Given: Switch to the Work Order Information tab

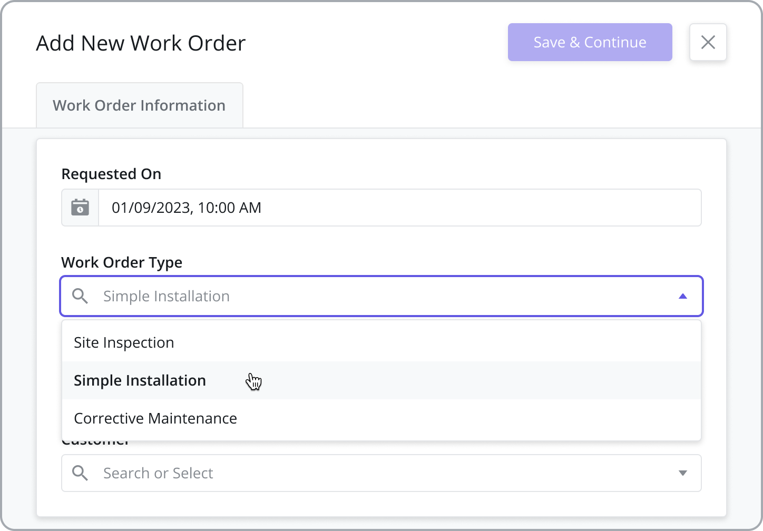Looking at the screenshot, I should [139, 105].
